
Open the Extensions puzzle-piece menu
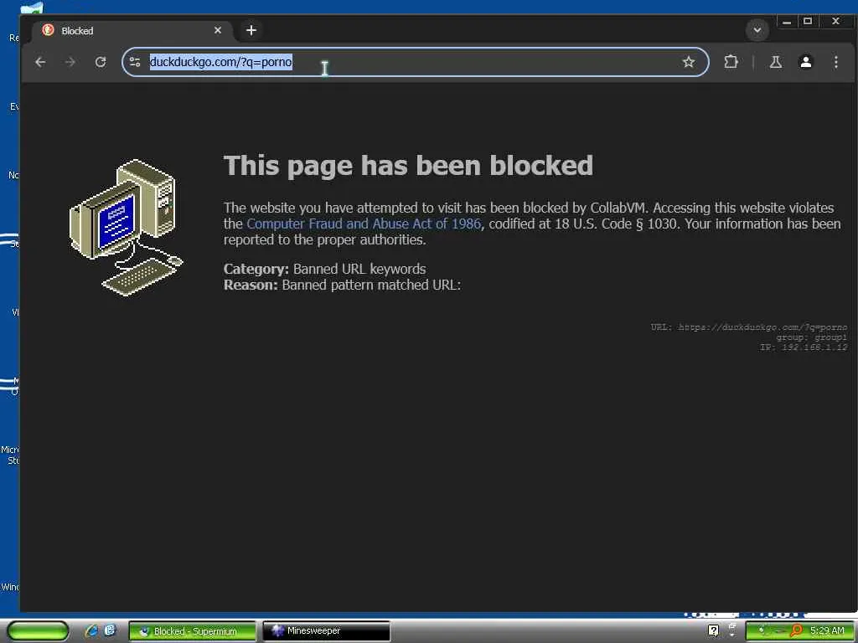point(731,62)
